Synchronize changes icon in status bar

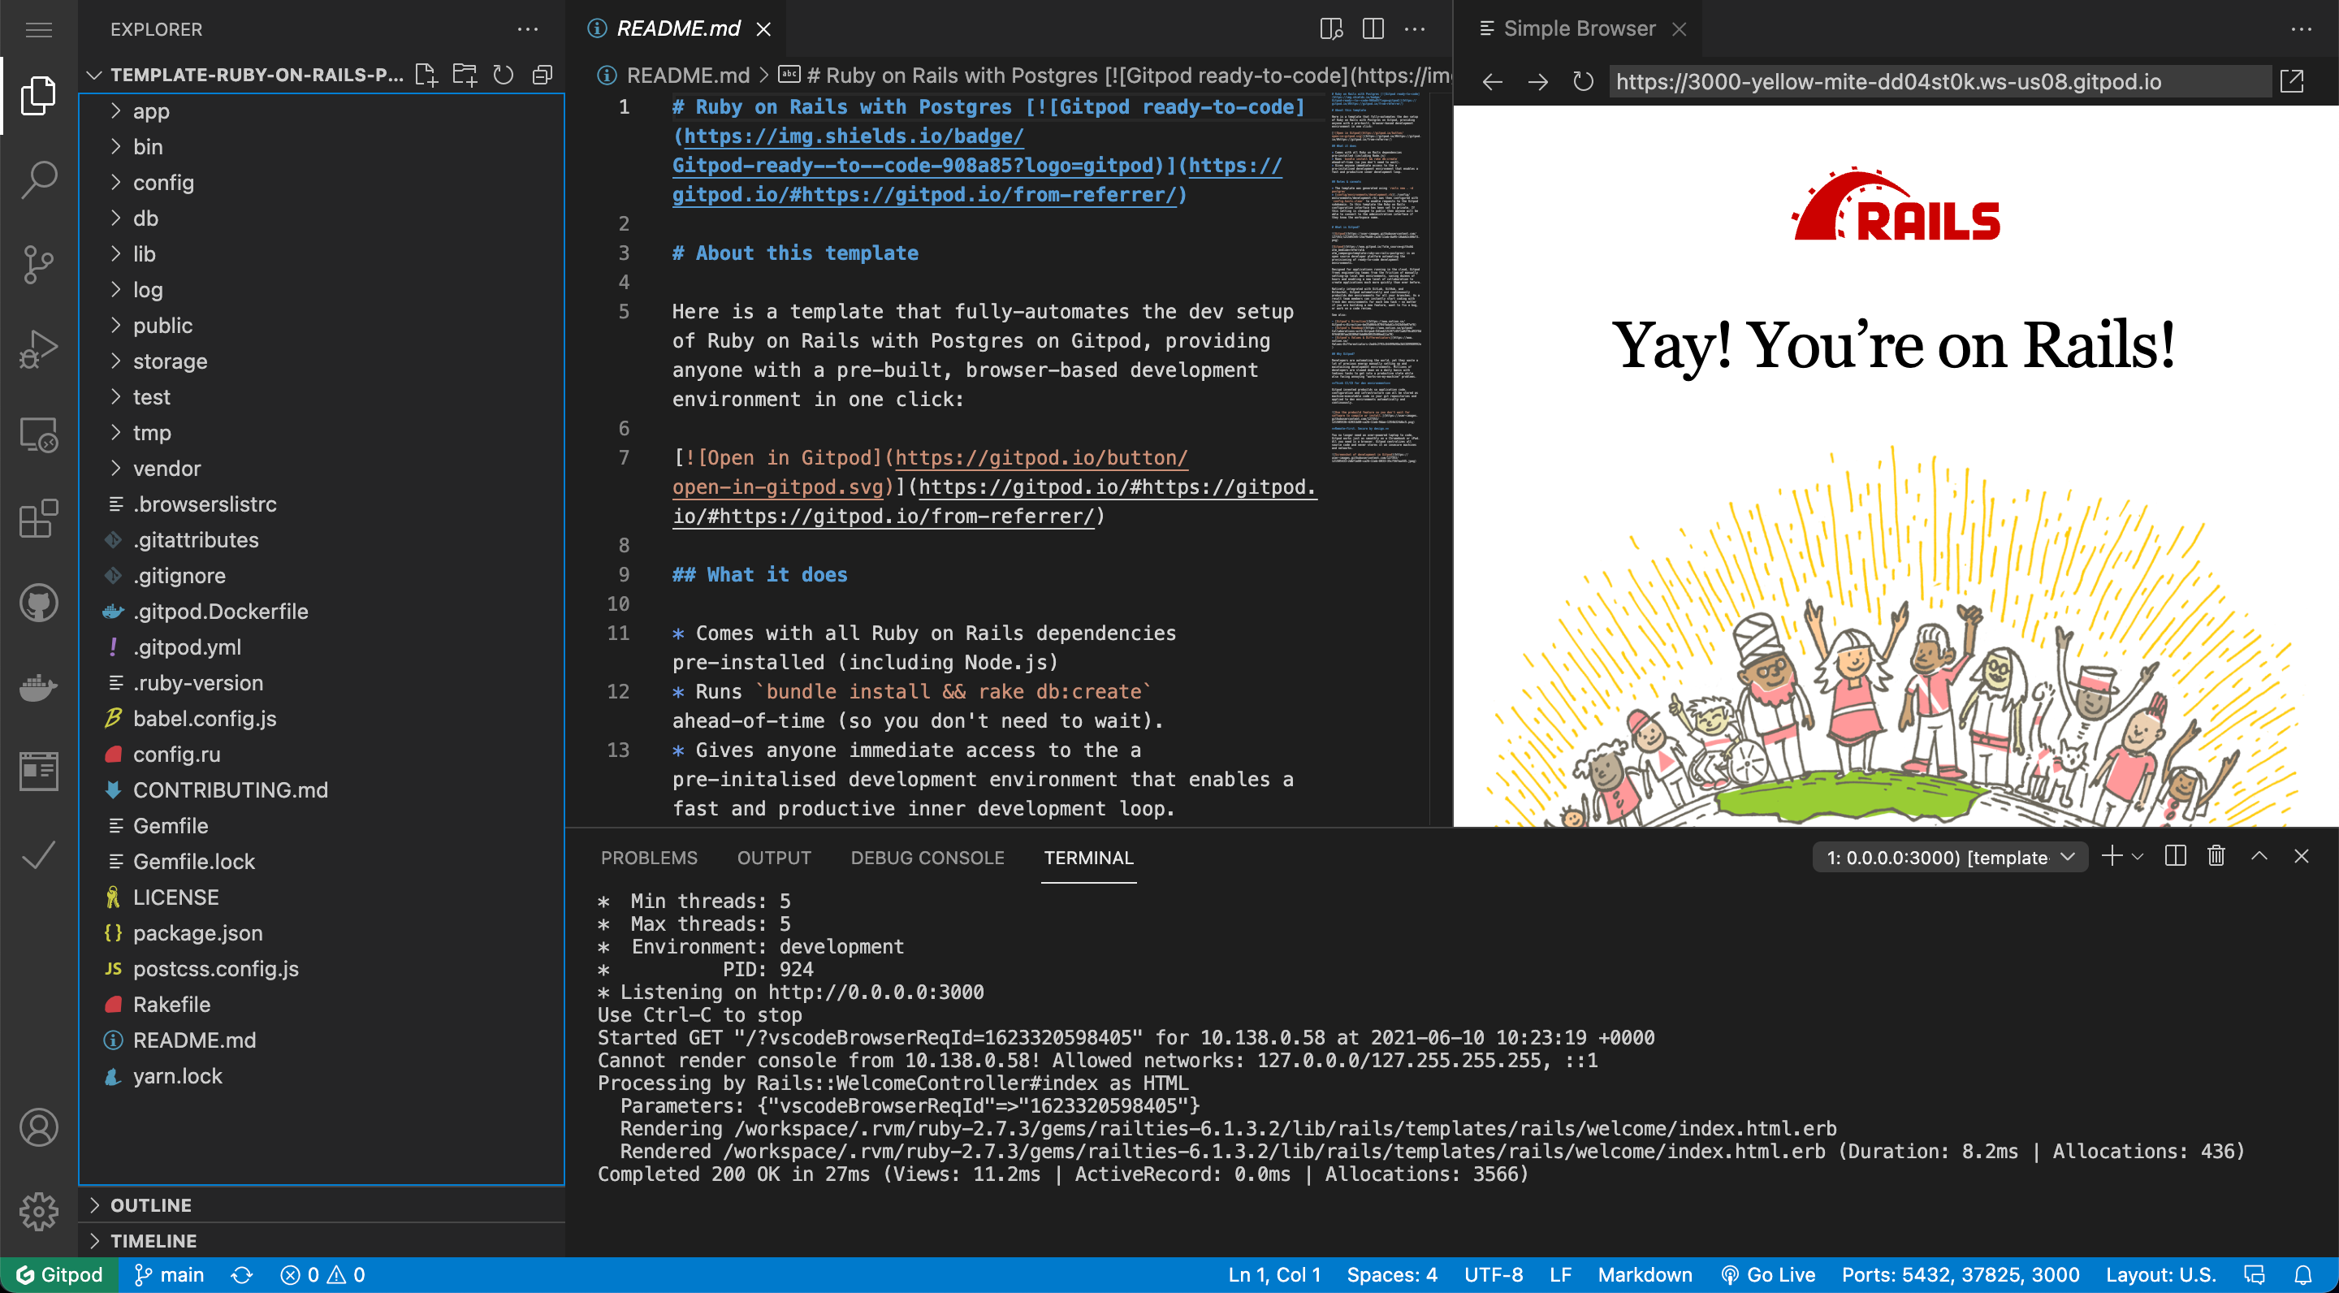pos(241,1275)
